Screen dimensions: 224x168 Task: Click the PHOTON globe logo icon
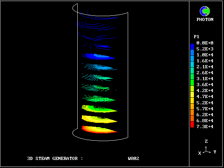click(x=205, y=11)
